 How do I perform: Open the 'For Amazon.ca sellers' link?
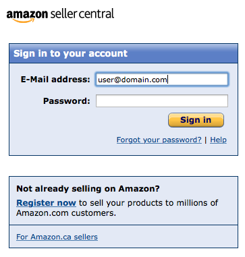tap(57, 237)
